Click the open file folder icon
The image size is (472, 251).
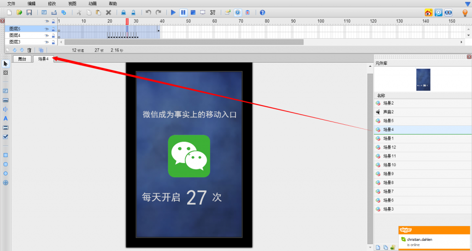[19, 12]
